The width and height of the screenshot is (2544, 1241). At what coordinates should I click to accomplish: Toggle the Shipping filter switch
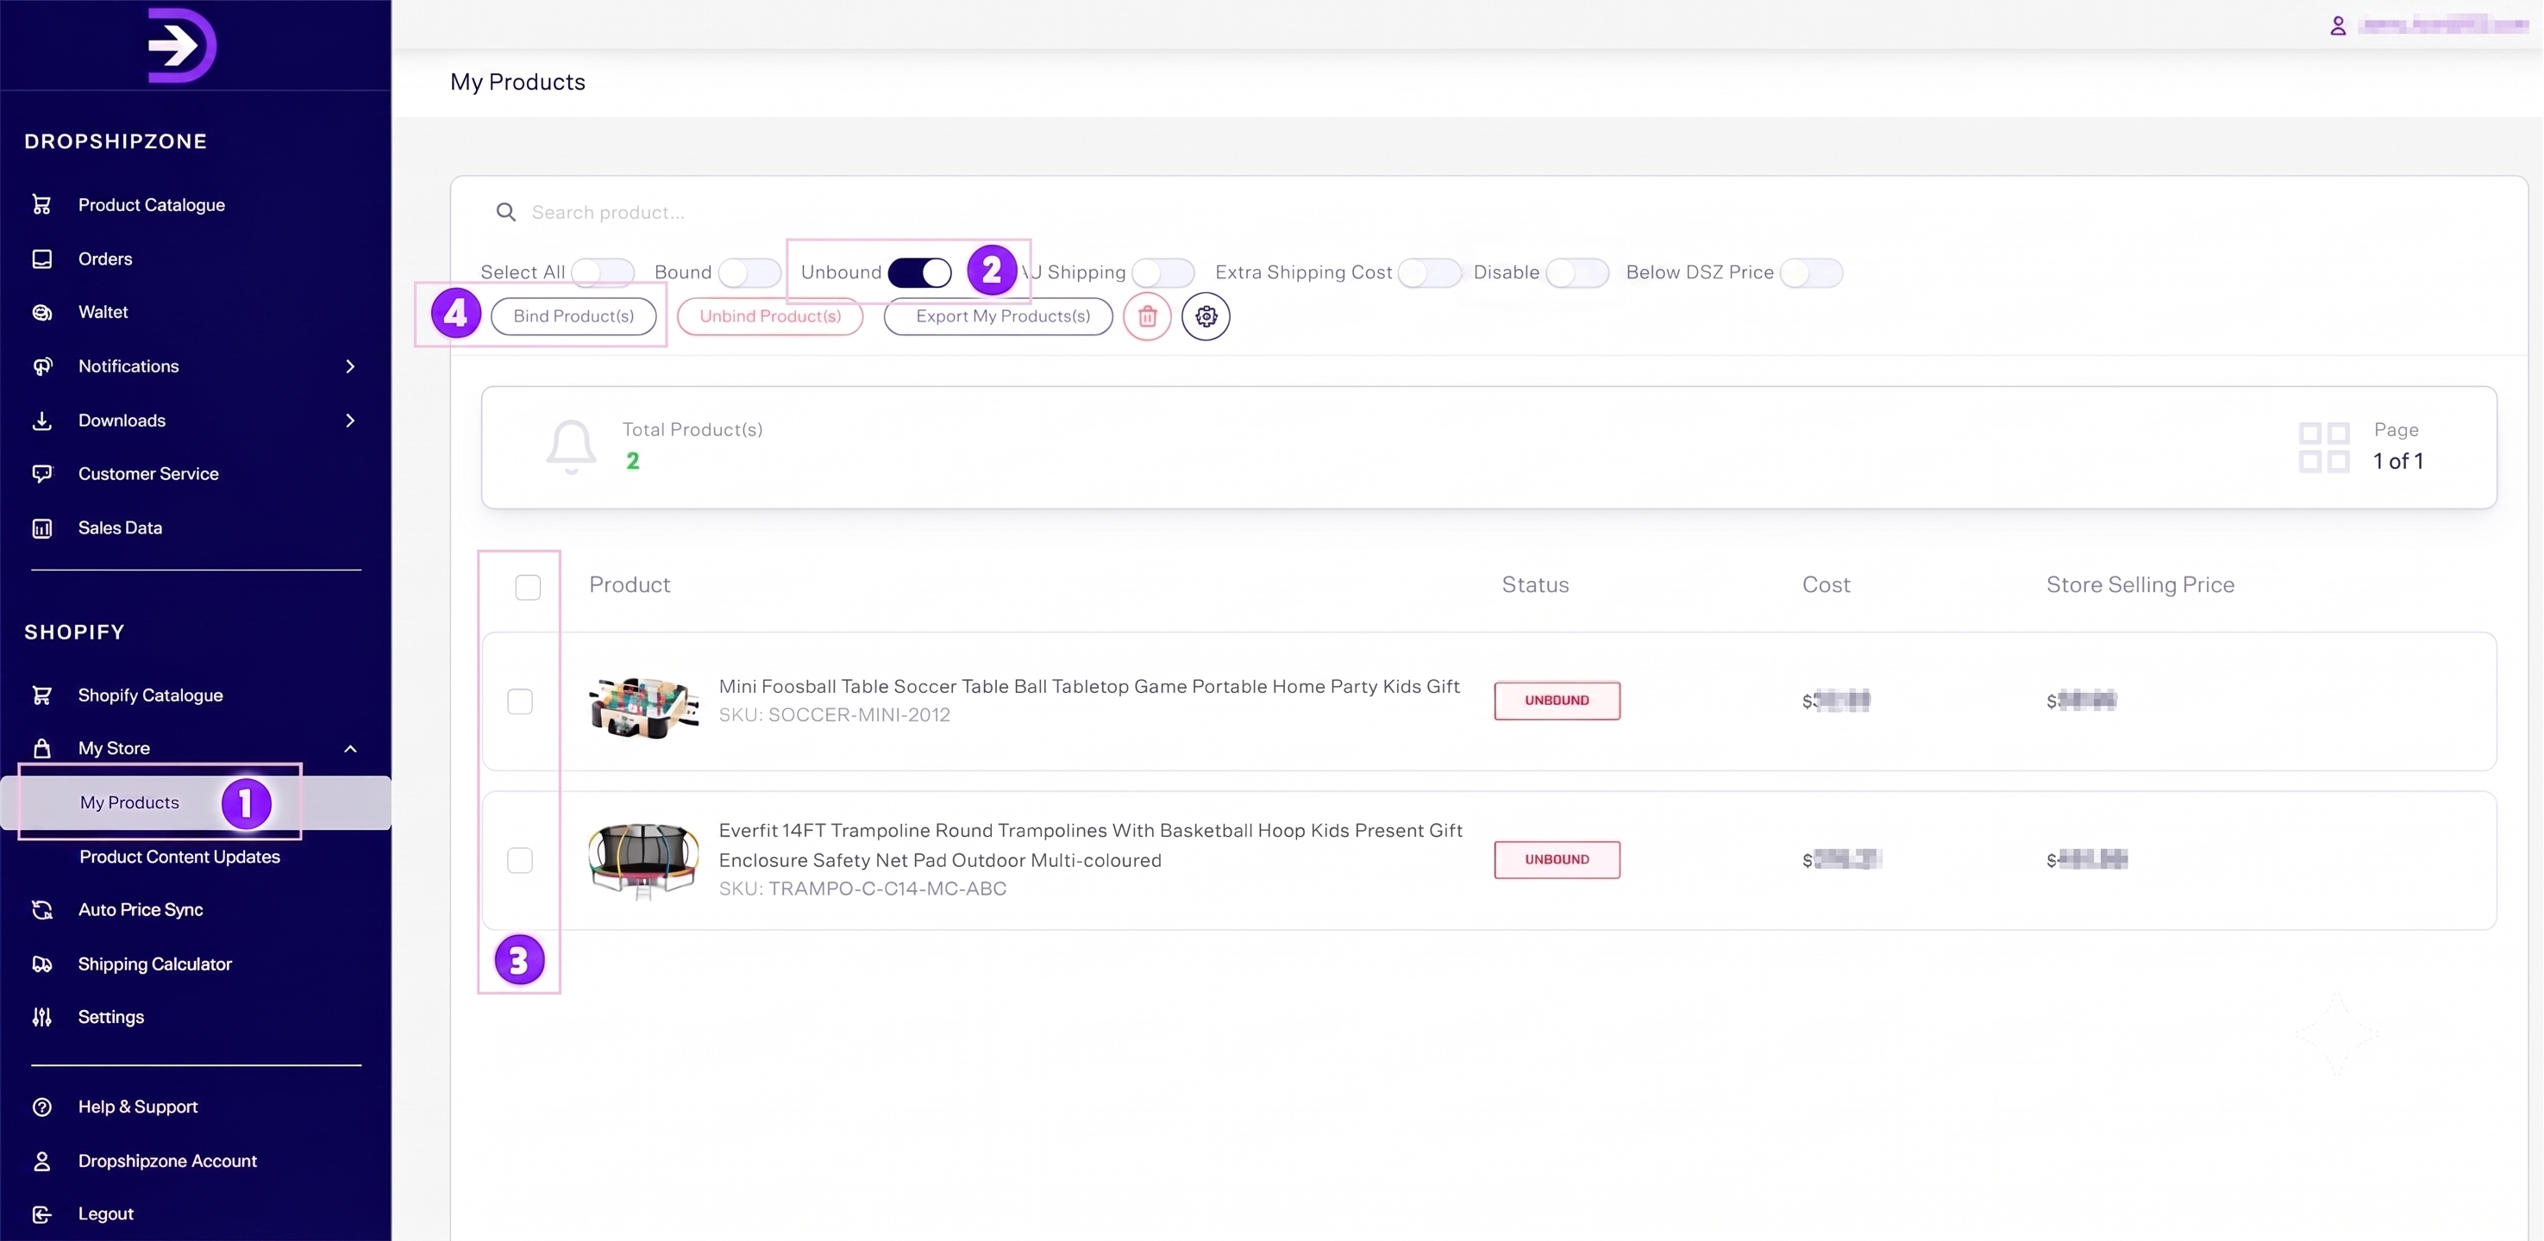pyautogui.click(x=1163, y=272)
